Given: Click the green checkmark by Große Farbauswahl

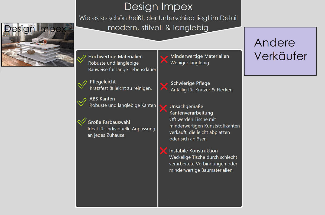Looking at the screenshot, I should (82, 122).
